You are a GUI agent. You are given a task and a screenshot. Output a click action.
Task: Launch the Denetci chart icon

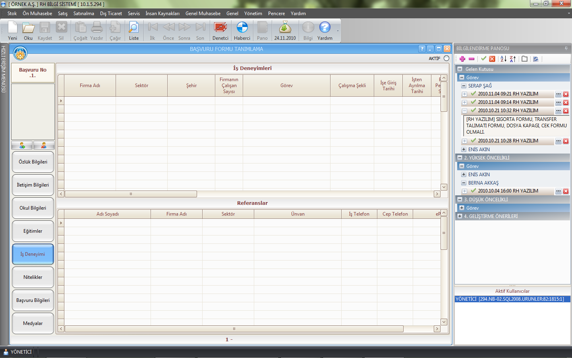(220, 30)
